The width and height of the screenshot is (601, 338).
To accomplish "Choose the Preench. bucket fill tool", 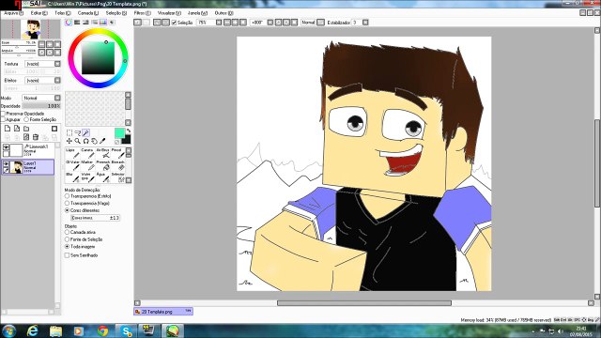I will (x=102, y=165).
